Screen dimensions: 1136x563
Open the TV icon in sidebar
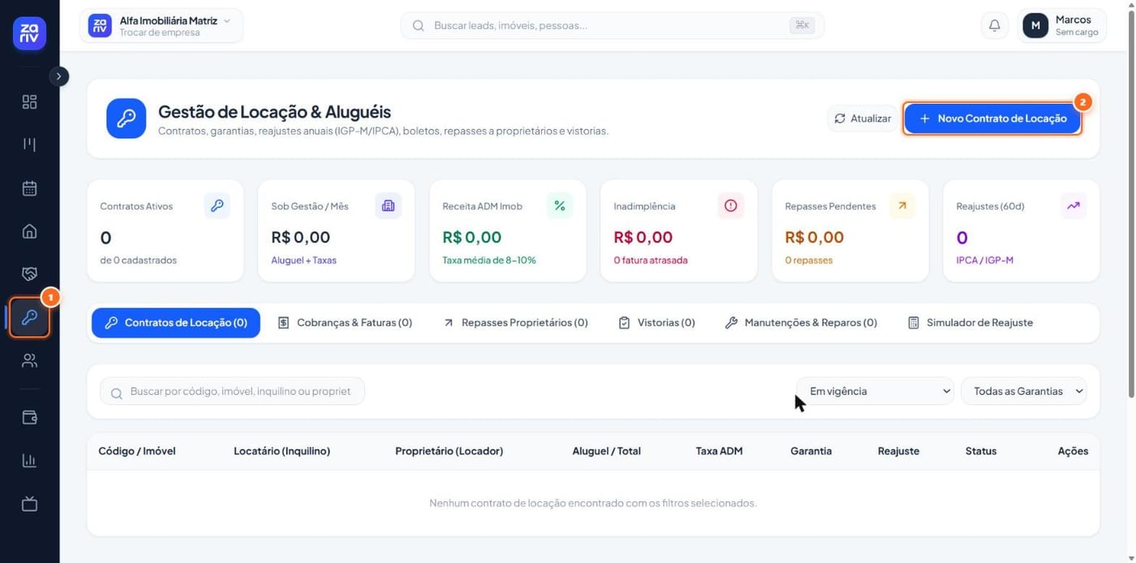coord(29,504)
